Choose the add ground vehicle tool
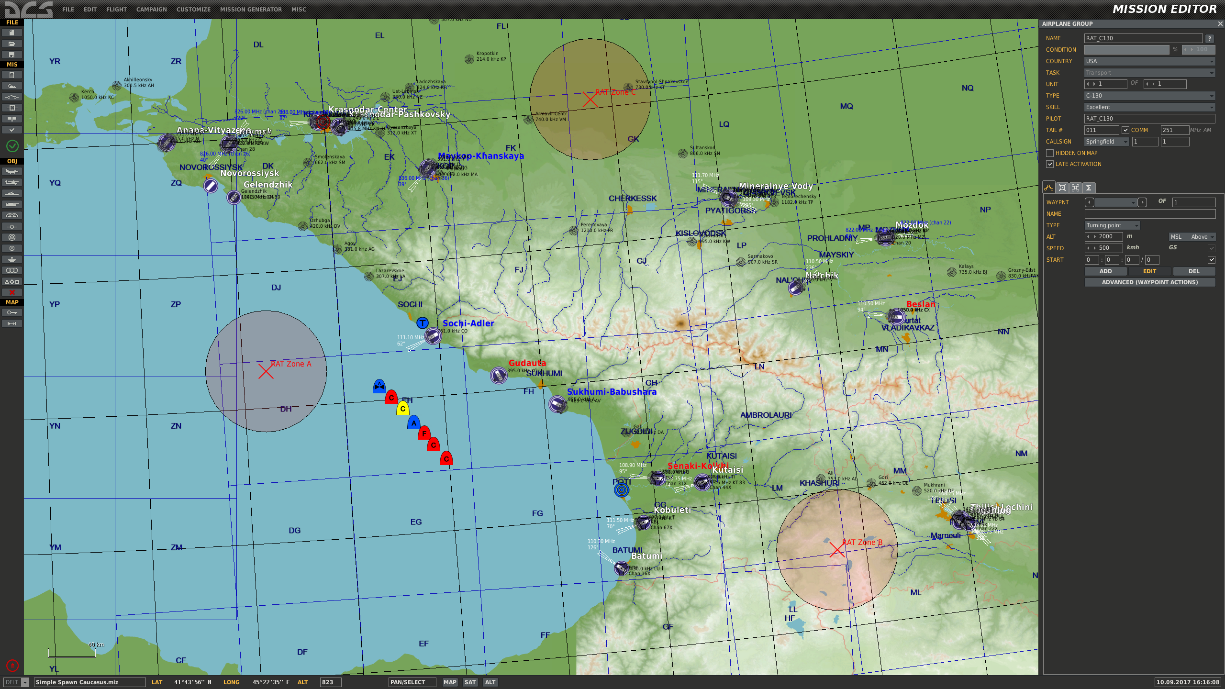The image size is (1225, 689). click(12, 205)
